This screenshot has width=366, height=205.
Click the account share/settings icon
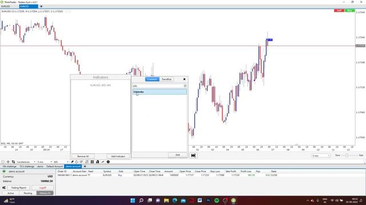[4, 187]
